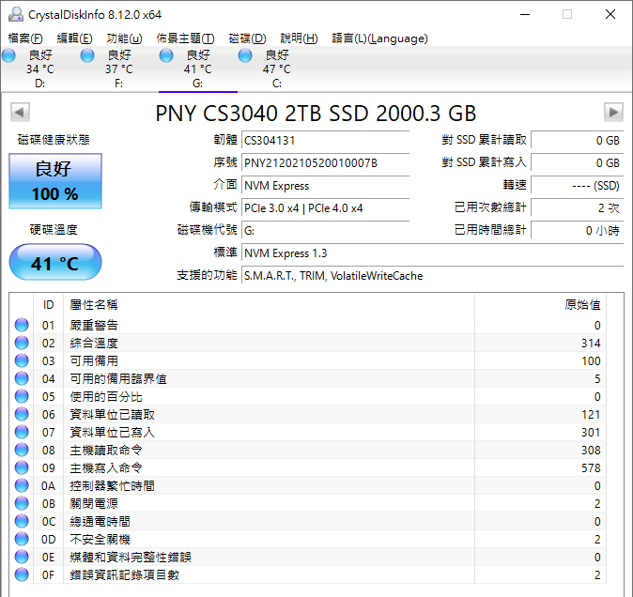Click raw value 121 for 資料單位已讀取
The height and width of the screenshot is (597, 633).
(591, 414)
